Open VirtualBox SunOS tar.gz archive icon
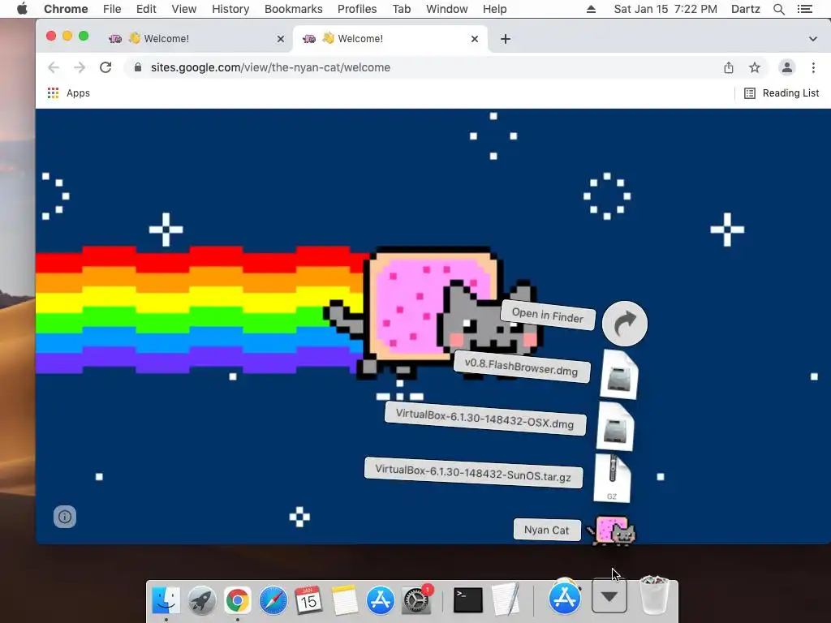 (x=612, y=478)
